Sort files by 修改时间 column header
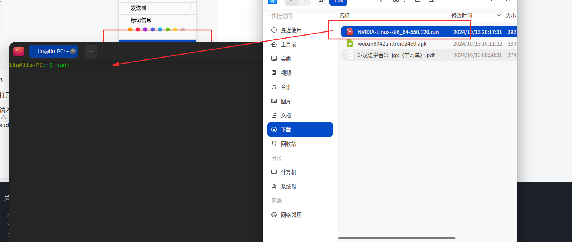Screen dimensions: 572x242 462,15
